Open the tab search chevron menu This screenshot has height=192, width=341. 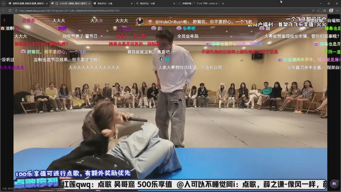tap(3, 3)
